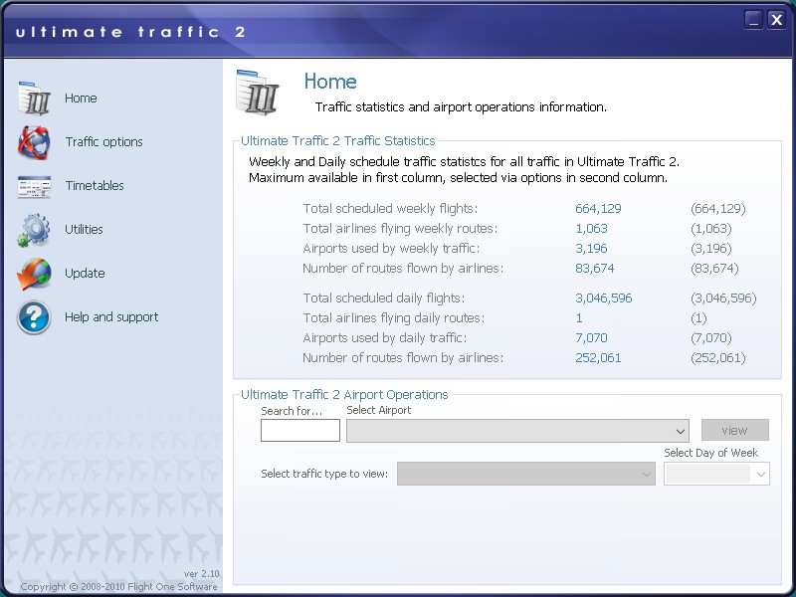This screenshot has width=796, height=597.
Task: Select weekly flights value 664,129
Action: pyautogui.click(x=599, y=208)
